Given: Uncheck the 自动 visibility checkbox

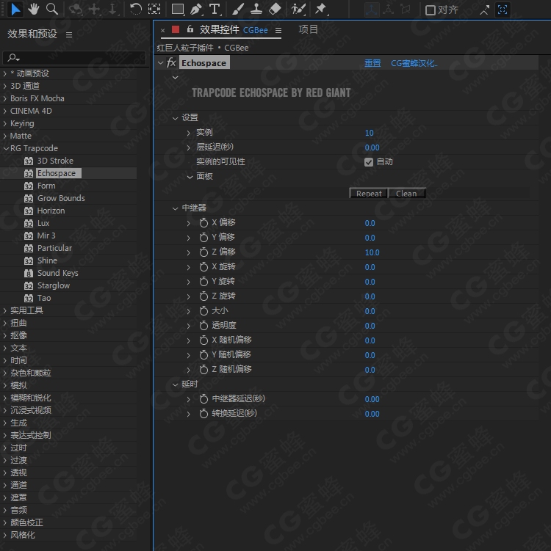Looking at the screenshot, I should tap(369, 162).
